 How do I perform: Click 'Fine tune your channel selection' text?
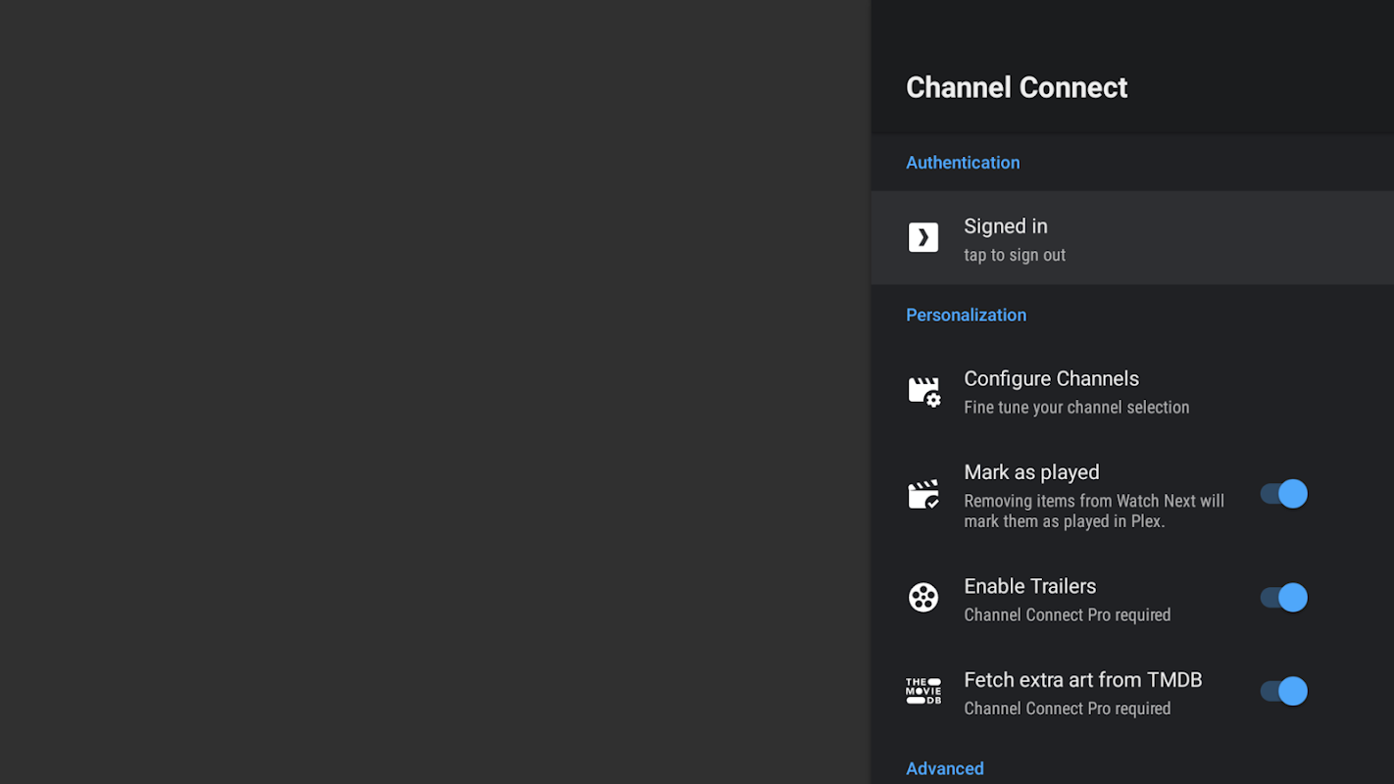1076,407
